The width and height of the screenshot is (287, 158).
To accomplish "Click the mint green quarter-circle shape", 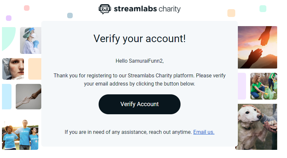I will pyautogui.click(x=8, y=38).
